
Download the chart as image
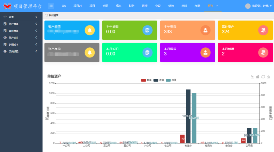click(268, 77)
